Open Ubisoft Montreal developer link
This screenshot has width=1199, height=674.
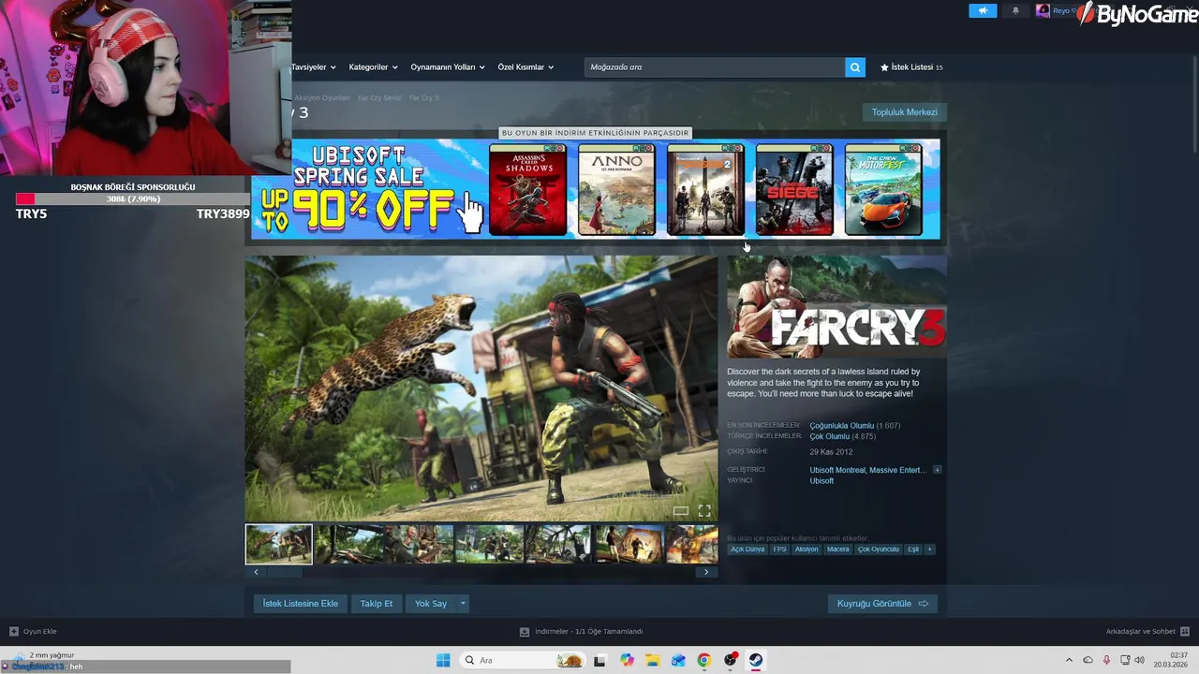pos(837,470)
